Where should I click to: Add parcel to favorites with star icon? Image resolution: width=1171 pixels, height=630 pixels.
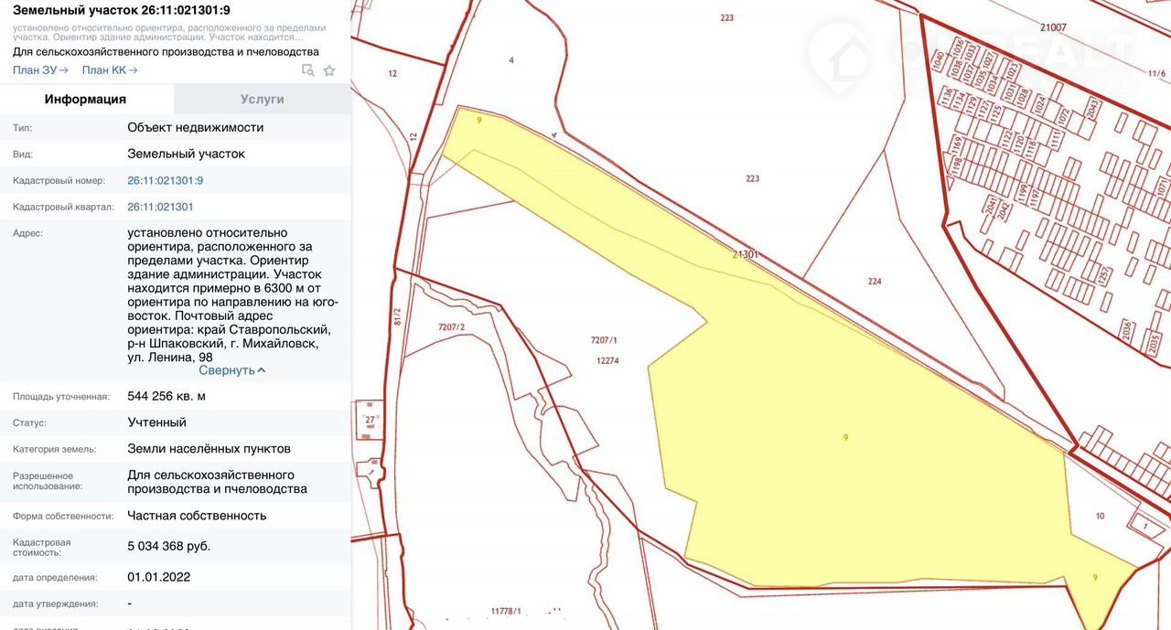pos(329,70)
